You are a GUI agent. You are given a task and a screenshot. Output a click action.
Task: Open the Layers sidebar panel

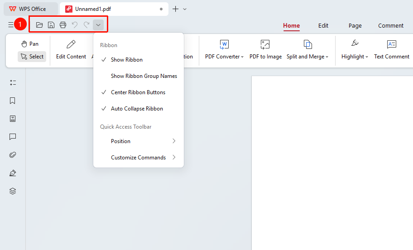tap(13, 191)
